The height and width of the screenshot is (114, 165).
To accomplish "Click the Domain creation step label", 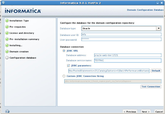I will [19, 52].
